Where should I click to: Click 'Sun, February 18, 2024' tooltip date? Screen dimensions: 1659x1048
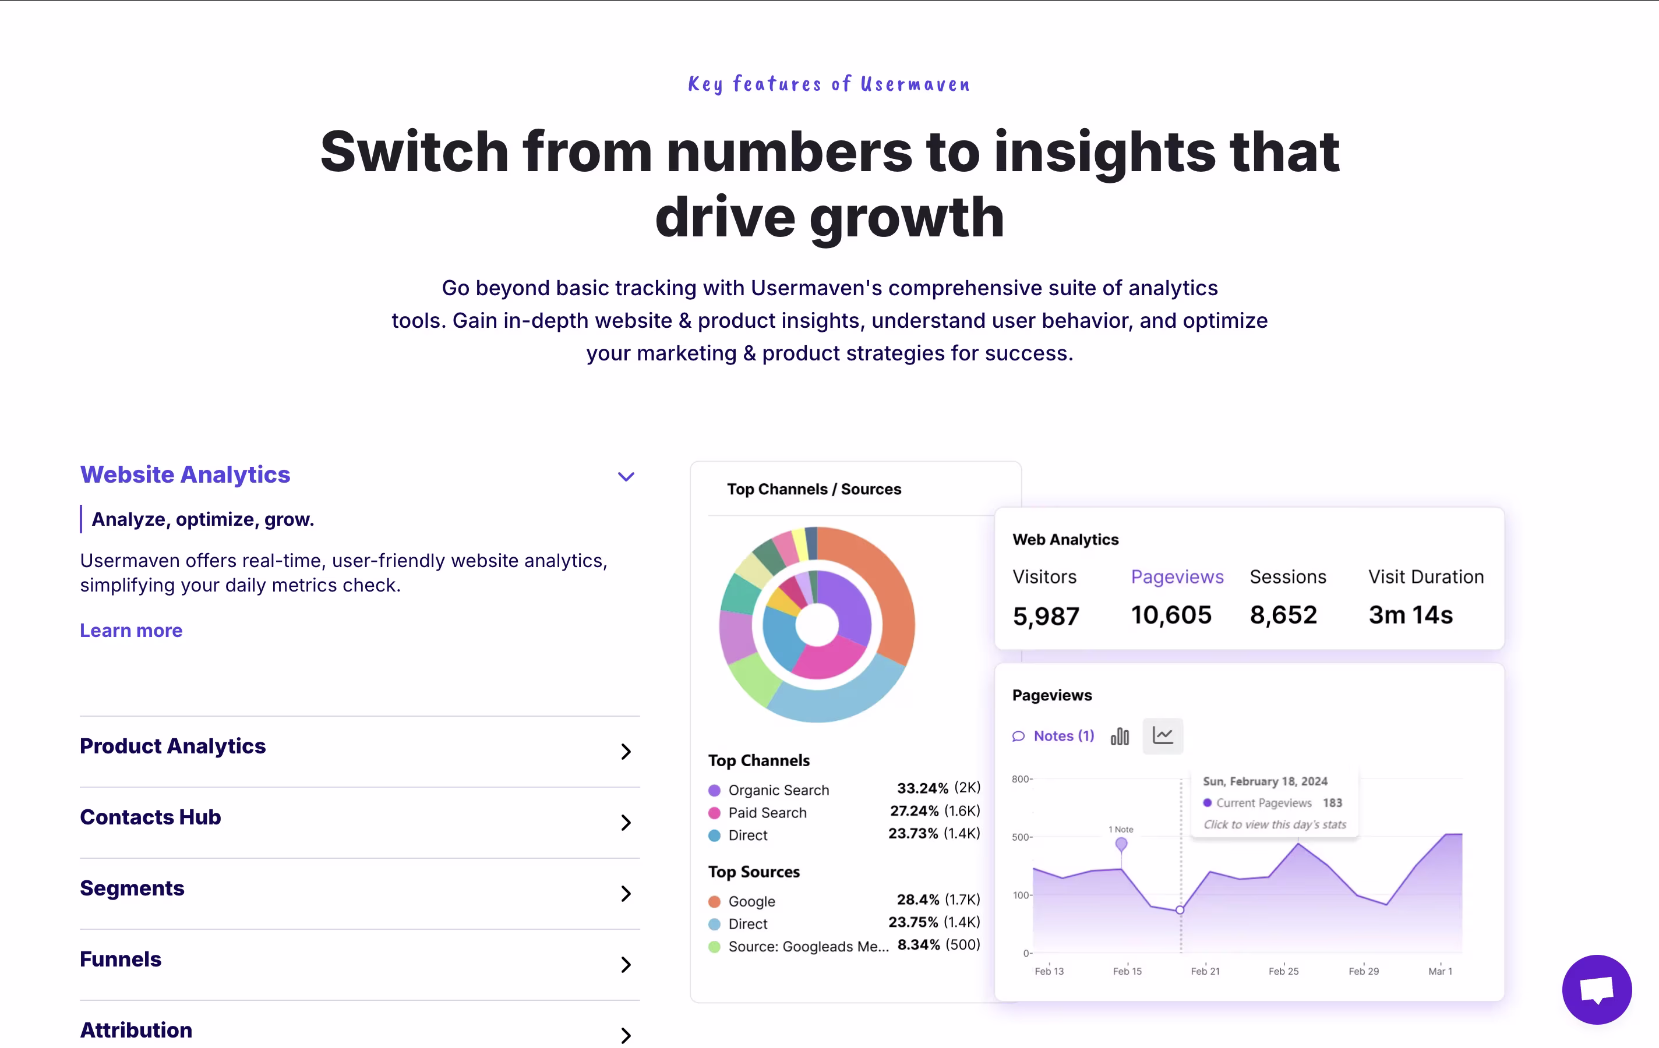point(1265,781)
